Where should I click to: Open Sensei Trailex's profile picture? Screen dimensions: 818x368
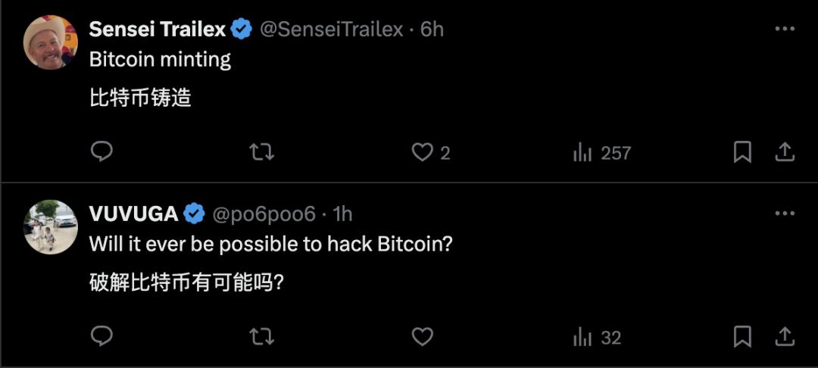51,42
